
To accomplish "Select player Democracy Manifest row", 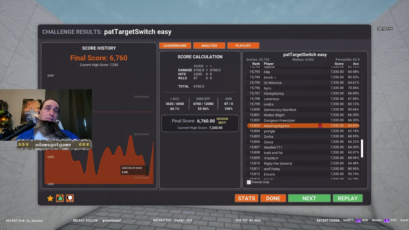I will 303,110.
